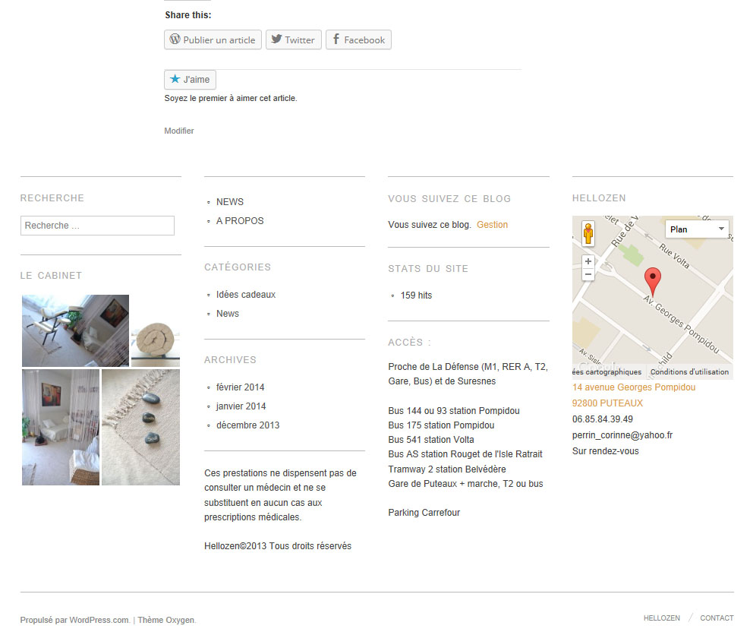753x632 pixels.
Task: Click the 14 avenue Georges Pompidou address
Action: tap(633, 387)
